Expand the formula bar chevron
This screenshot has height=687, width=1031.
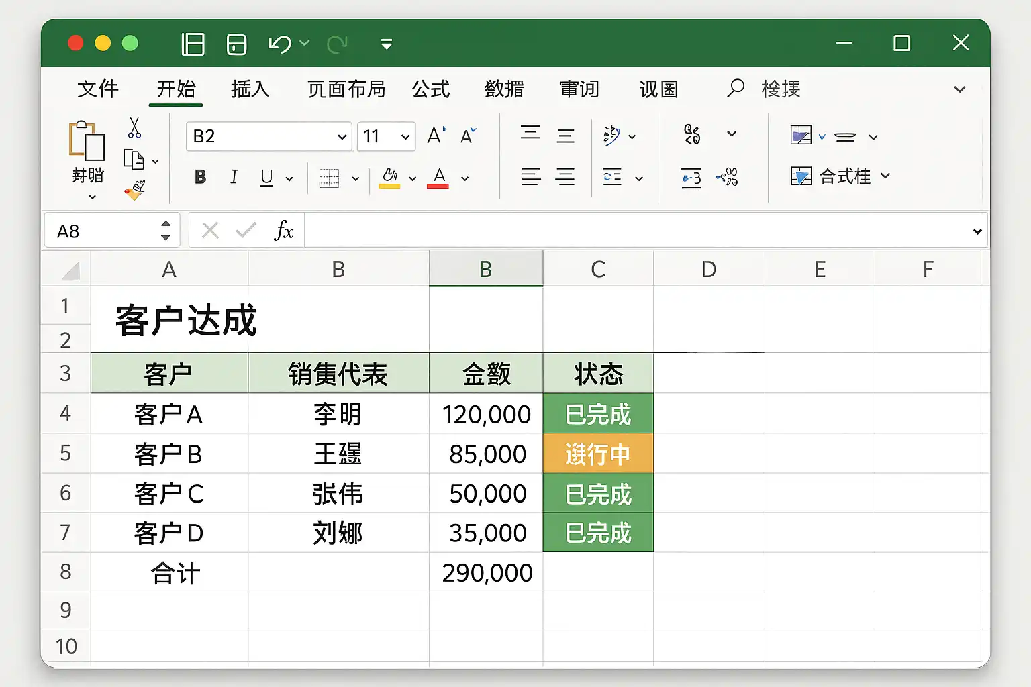click(977, 231)
